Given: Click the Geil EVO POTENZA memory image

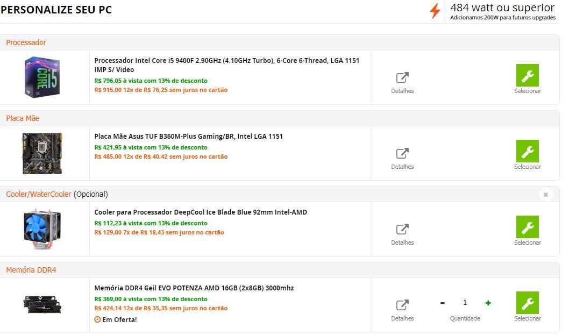Looking at the screenshot, I should (42, 304).
